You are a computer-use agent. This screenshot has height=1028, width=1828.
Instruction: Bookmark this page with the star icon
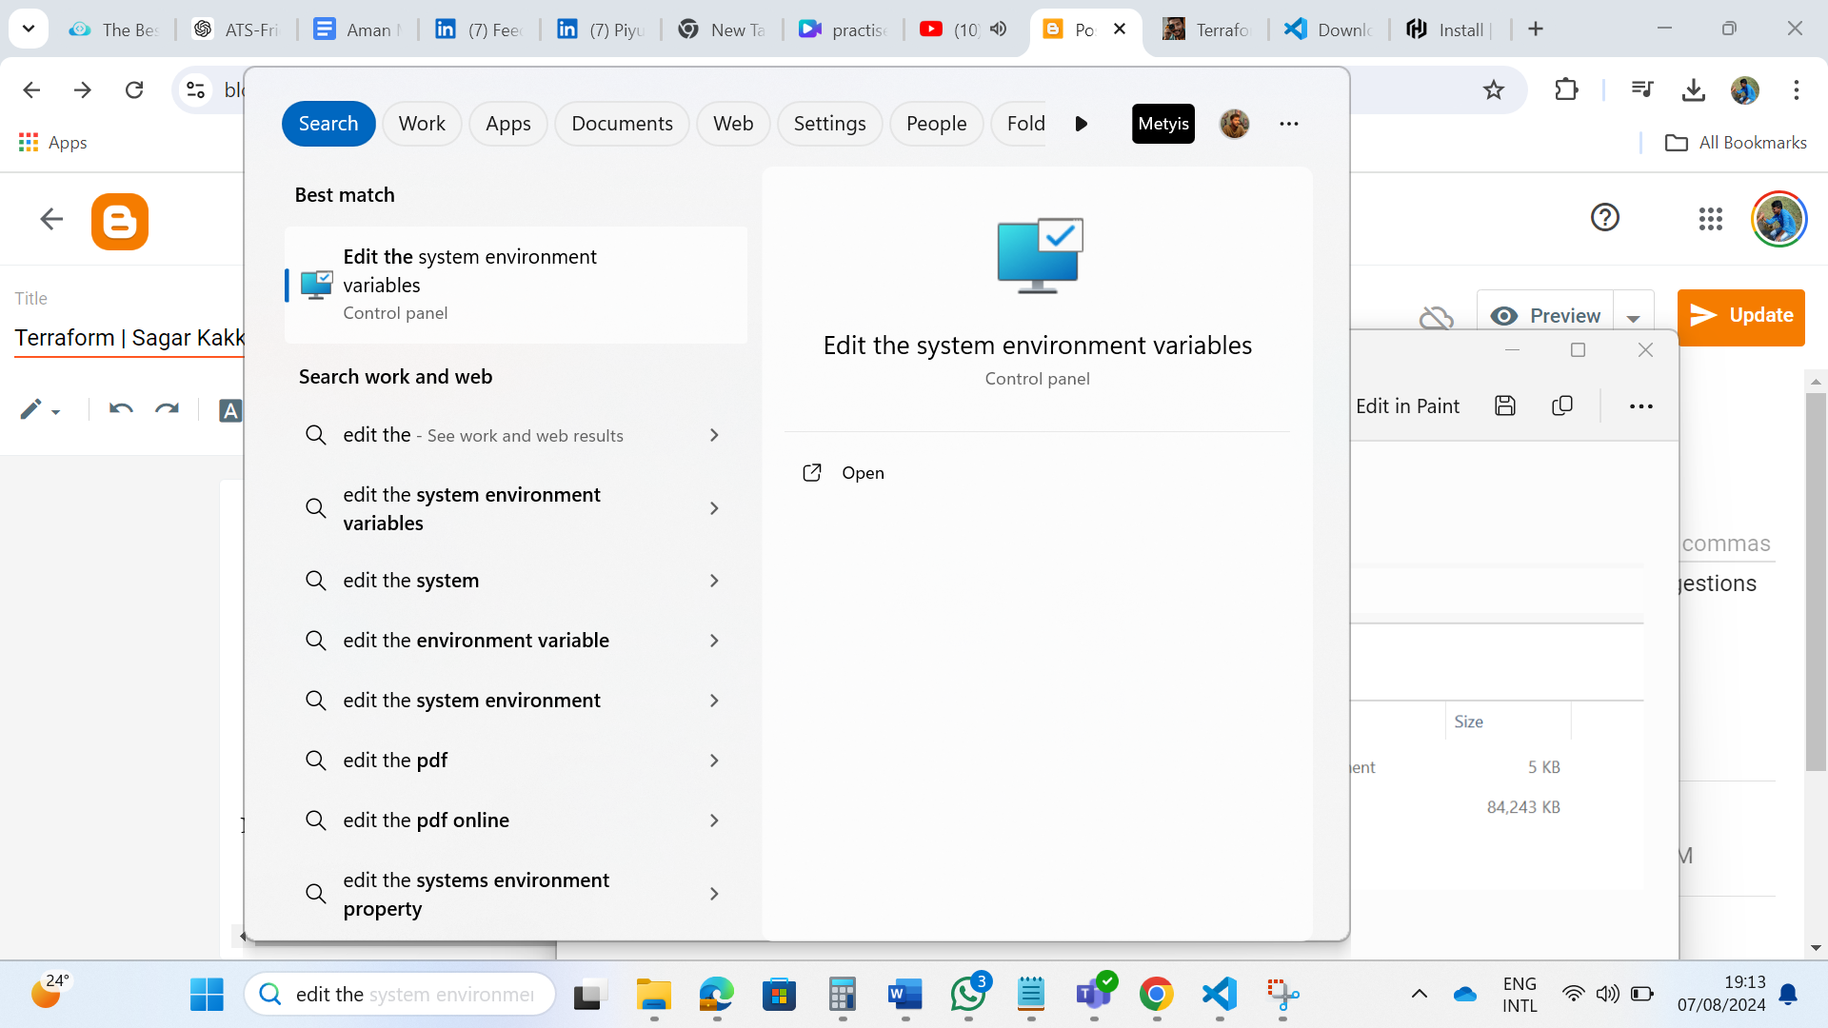coord(1493,90)
